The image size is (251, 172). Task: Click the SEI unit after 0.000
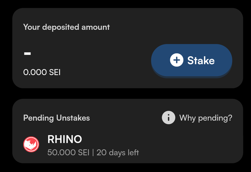(55, 72)
